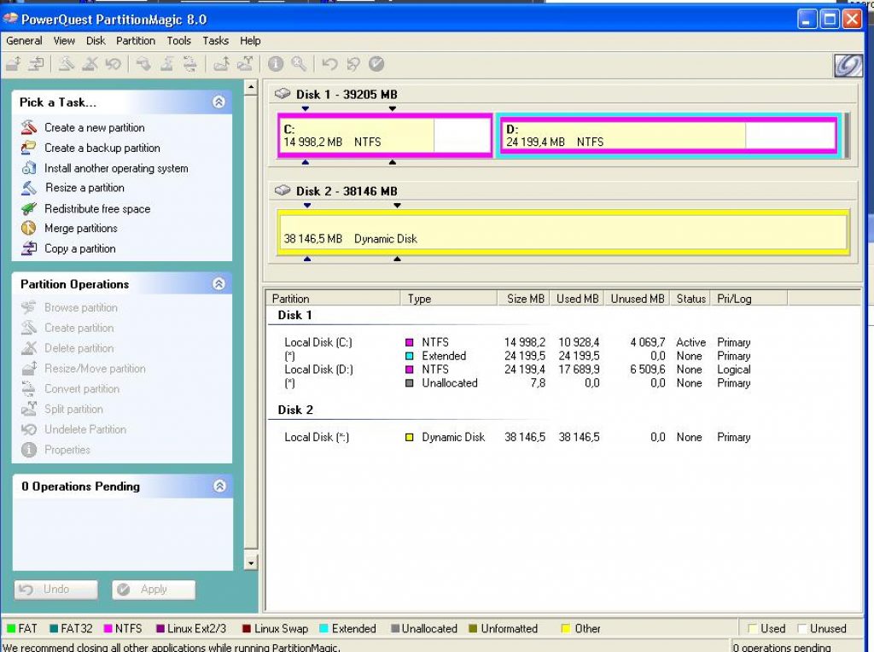Open the Disk menu
The height and width of the screenshot is (652, 874).
(x=96, y=41)
